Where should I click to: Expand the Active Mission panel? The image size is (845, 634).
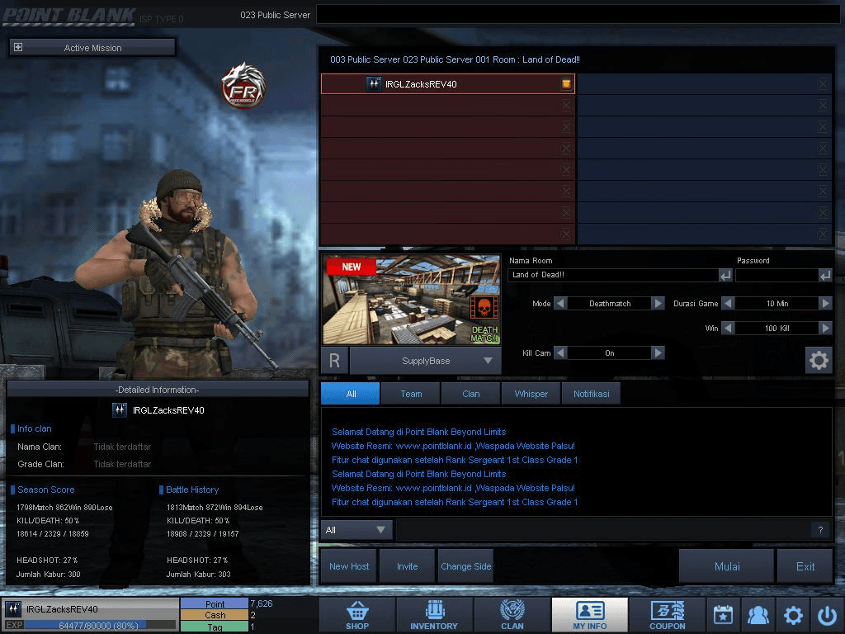click(18, 47)
